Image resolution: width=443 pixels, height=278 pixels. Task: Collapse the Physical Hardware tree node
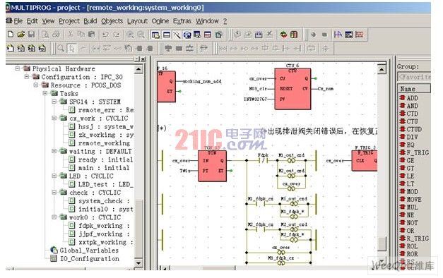click(x=18, y=68)
